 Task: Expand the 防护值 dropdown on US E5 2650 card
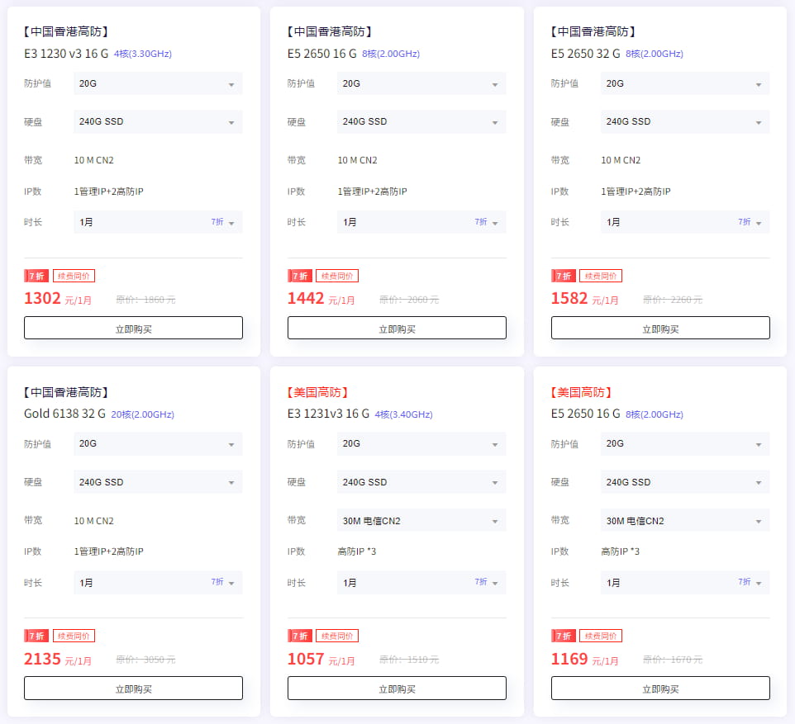684,443
